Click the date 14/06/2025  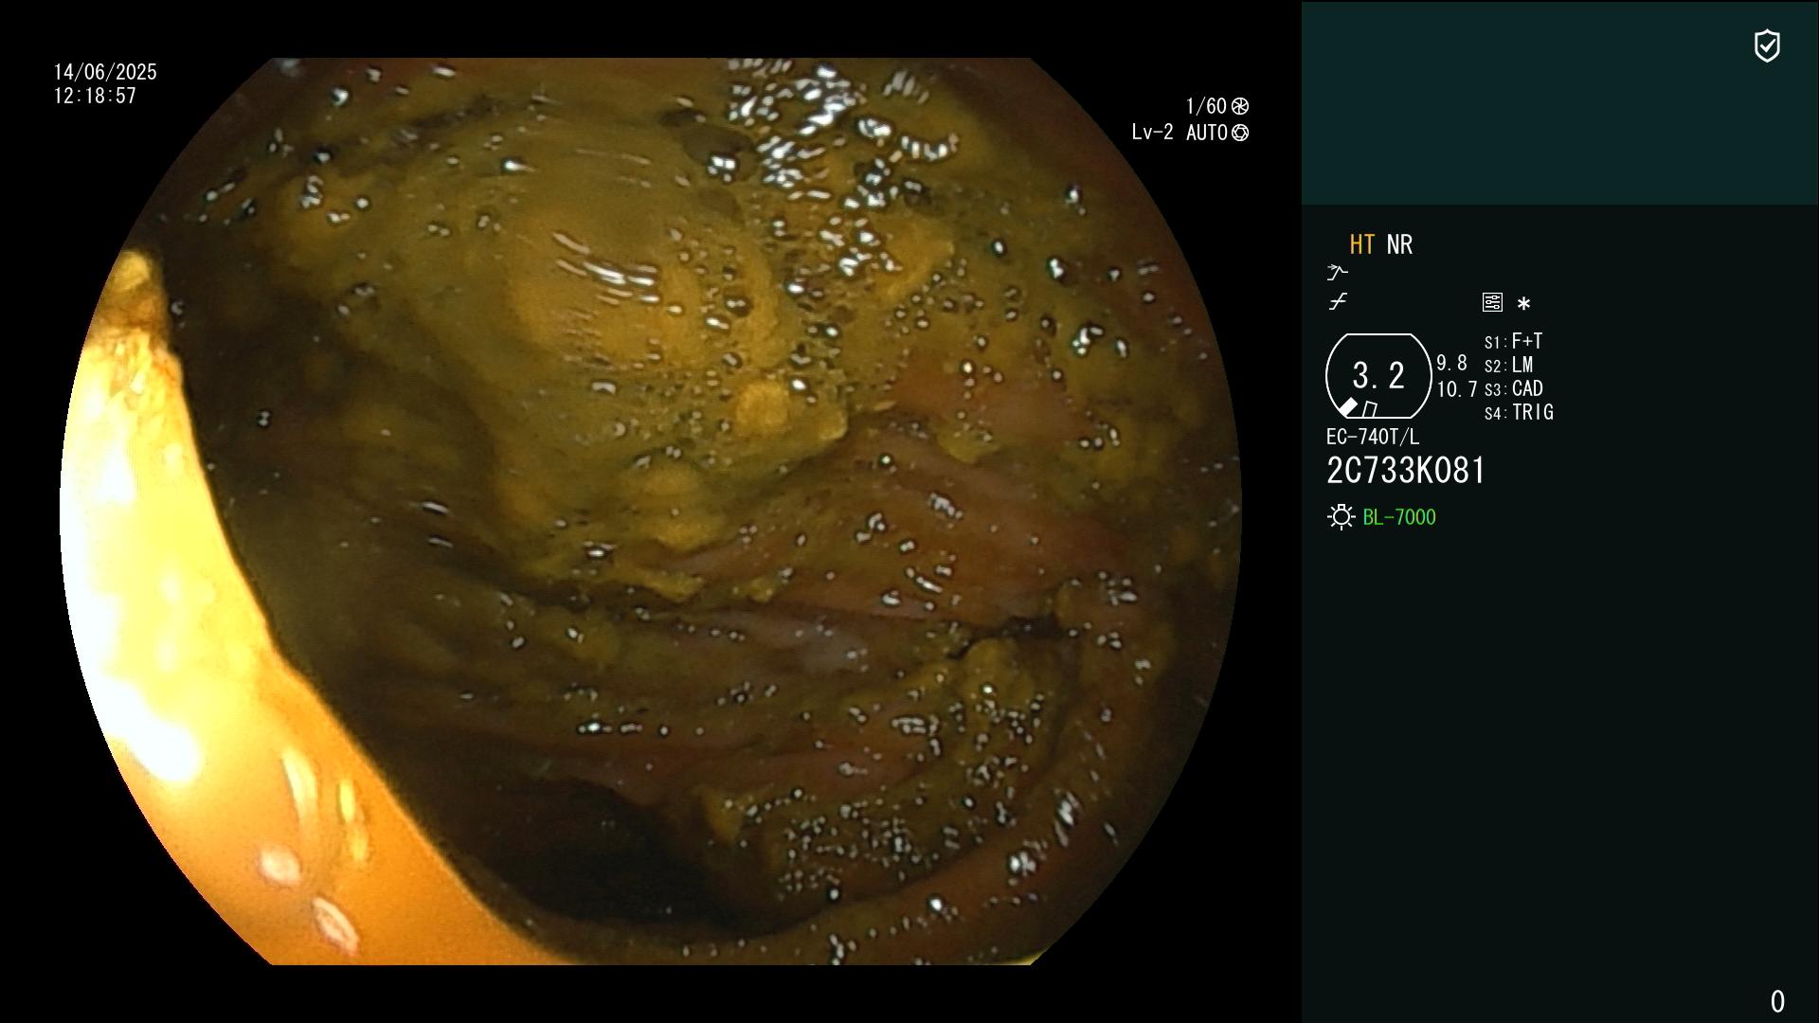[x=105, y=72]
